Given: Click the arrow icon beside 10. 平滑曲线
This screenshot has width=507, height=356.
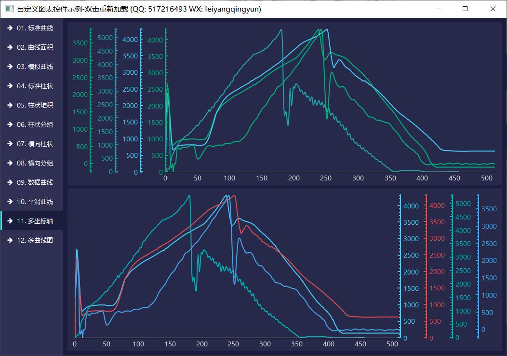Looking at the screenshot, I should [x=10, y=202].
